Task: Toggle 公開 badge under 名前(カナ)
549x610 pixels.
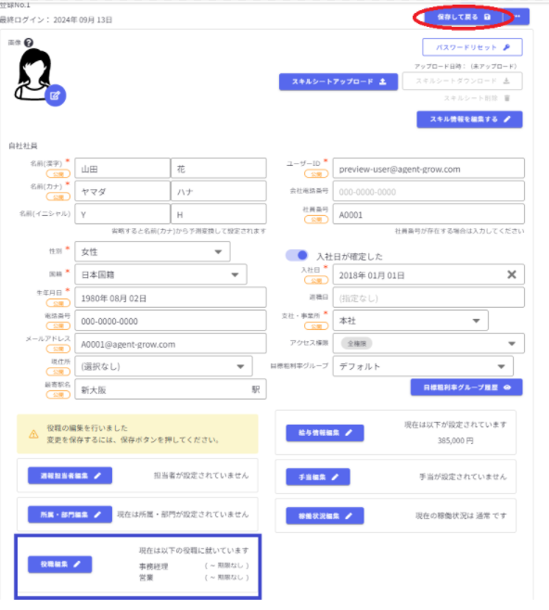Action: 58,197
